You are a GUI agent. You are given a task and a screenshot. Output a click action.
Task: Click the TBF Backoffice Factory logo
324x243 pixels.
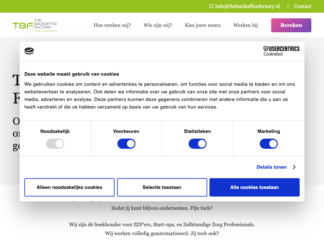[35, 25]
